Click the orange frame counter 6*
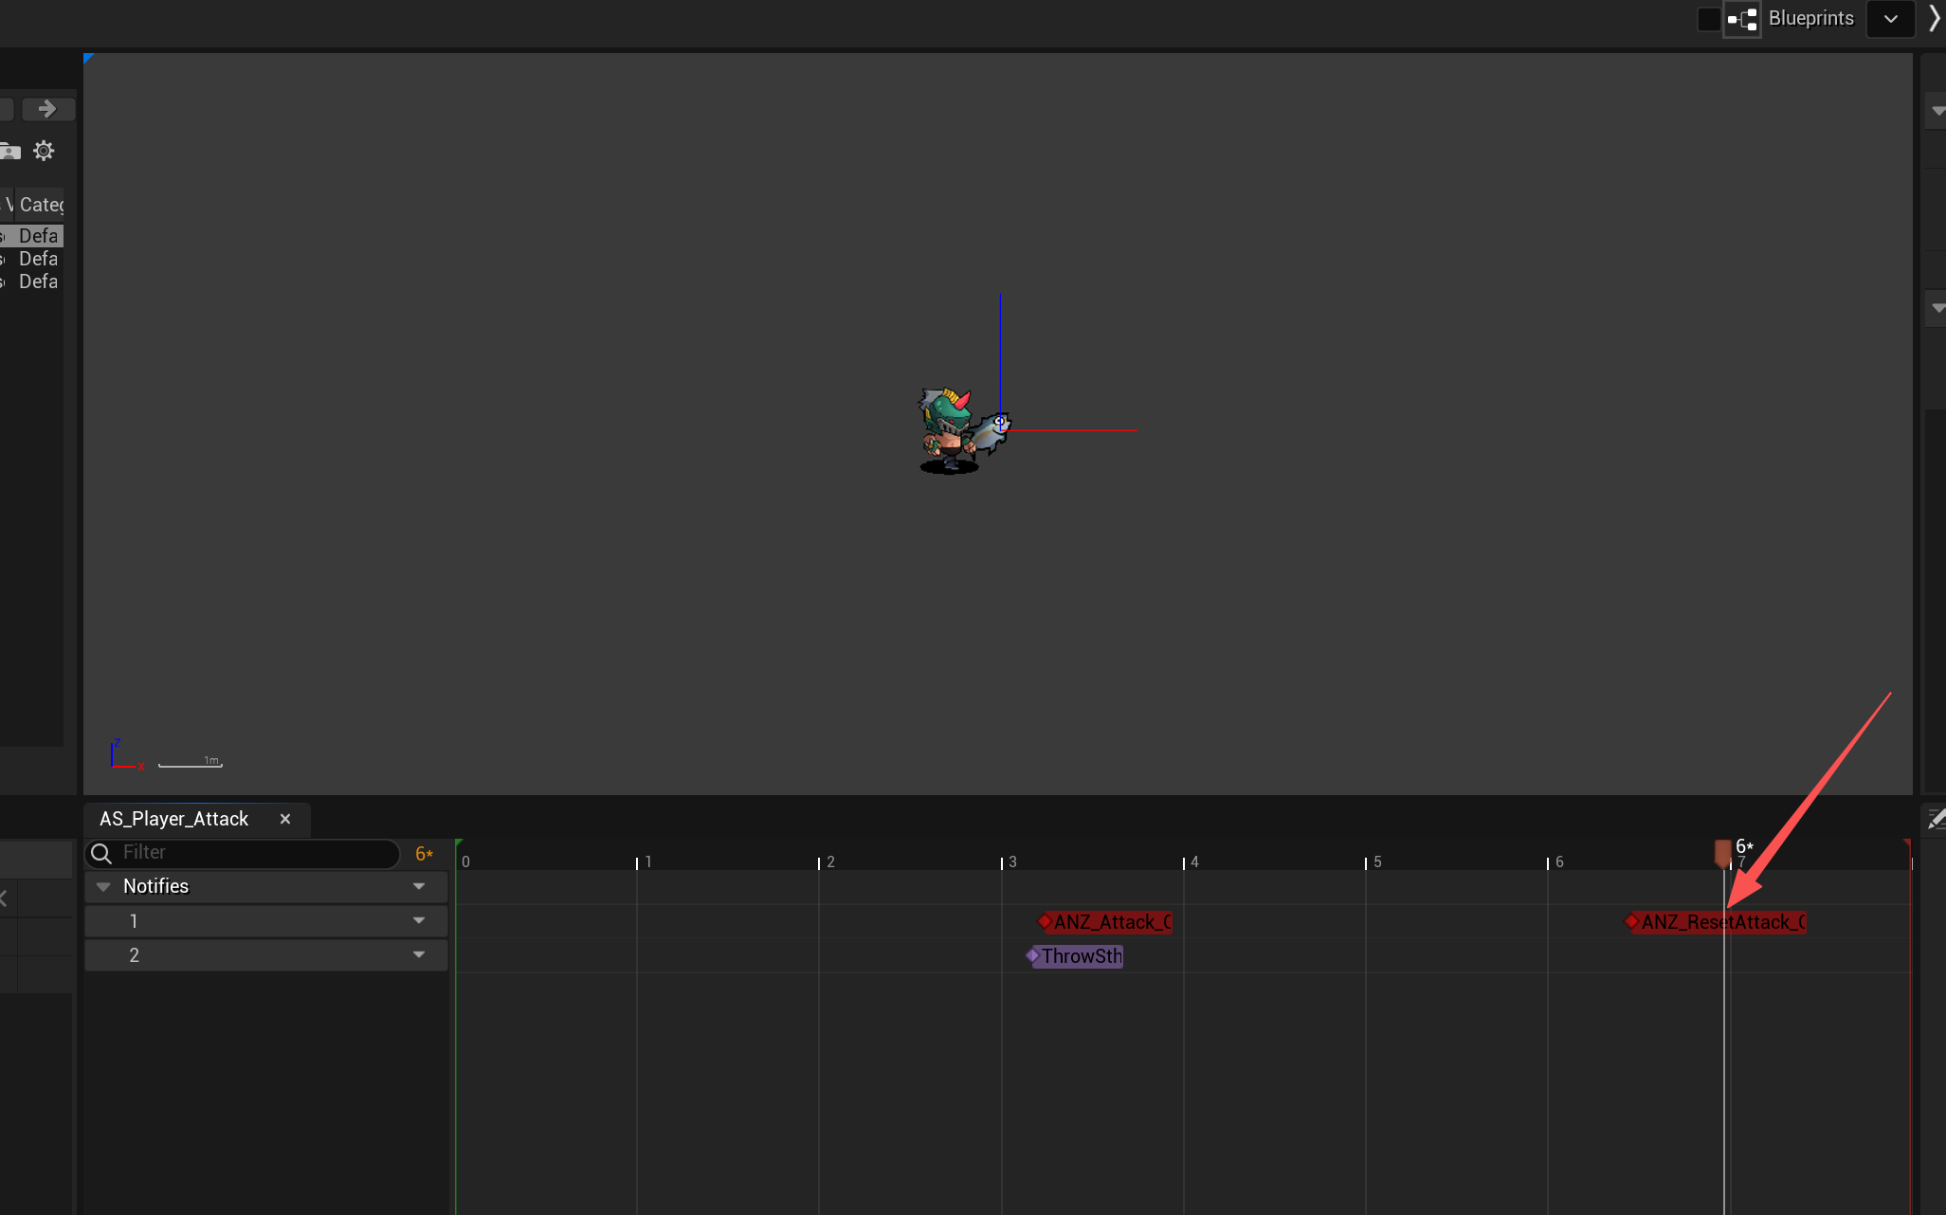 click(x=424, y=854)
